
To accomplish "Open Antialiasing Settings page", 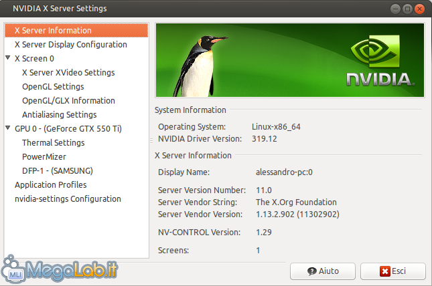I will [59, 115].
